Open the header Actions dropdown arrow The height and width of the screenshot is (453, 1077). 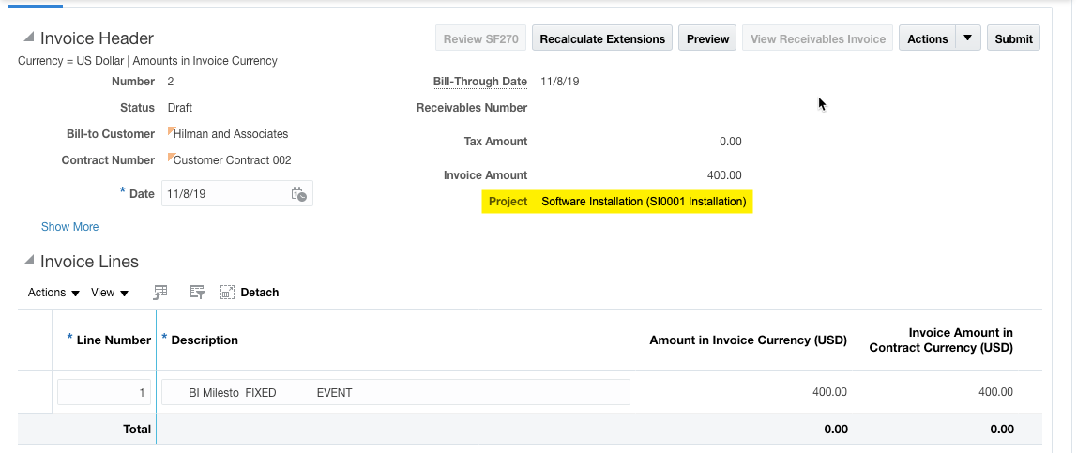[967, 38]
